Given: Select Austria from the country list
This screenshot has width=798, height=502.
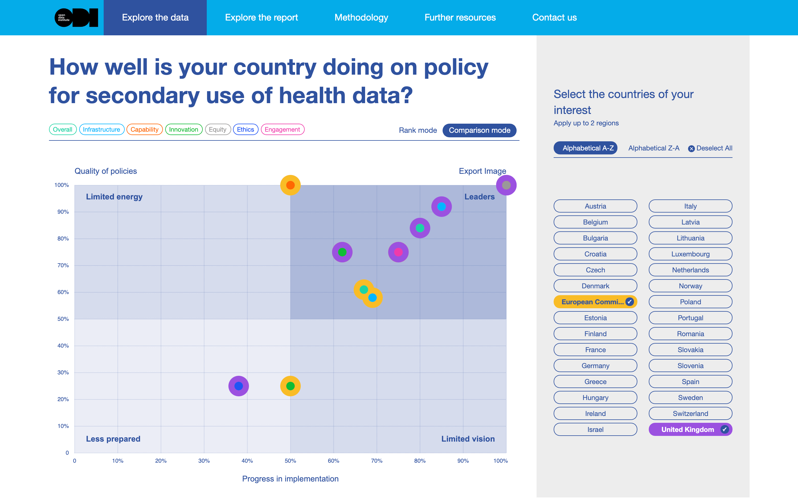Looking at the screenshot, I should pyautogui.click(x=595, y=206).
